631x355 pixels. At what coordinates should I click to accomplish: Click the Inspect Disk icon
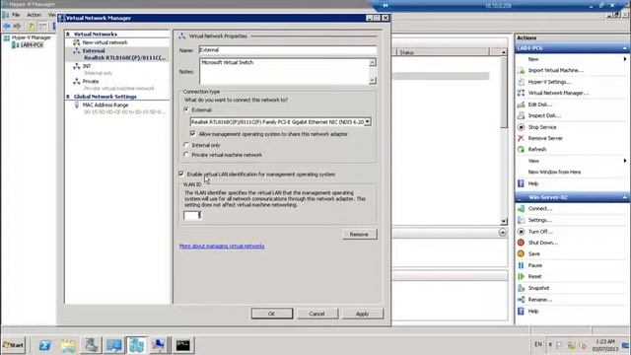click(x=521, y=115)
